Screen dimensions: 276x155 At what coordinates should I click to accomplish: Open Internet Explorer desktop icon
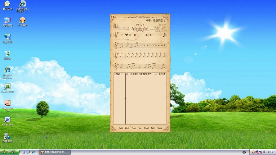8,73
